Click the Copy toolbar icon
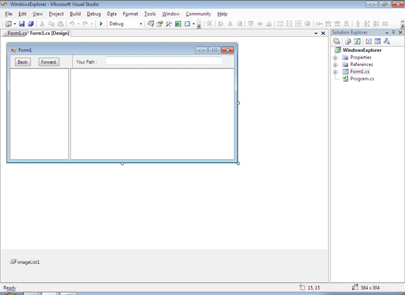 (x=51, y=24)
